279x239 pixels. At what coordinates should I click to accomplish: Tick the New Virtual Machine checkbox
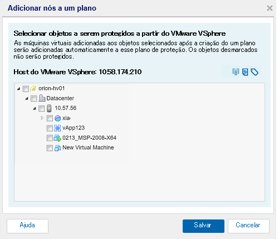tap(50, 148)
